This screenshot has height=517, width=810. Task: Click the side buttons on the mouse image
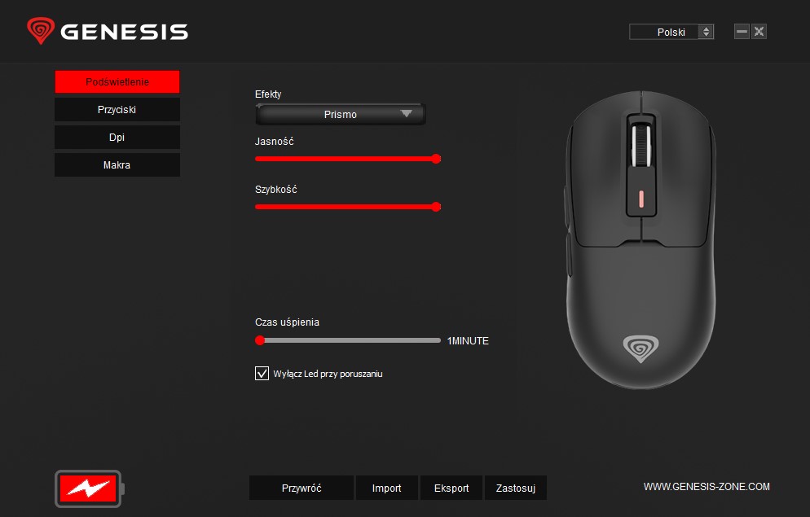[568, 232]
